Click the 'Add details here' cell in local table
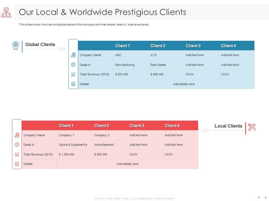 pyautogui.click(x=127, y=164)
